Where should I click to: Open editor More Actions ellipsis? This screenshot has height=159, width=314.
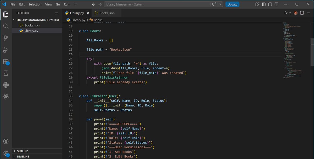click(x=309, y=13)
